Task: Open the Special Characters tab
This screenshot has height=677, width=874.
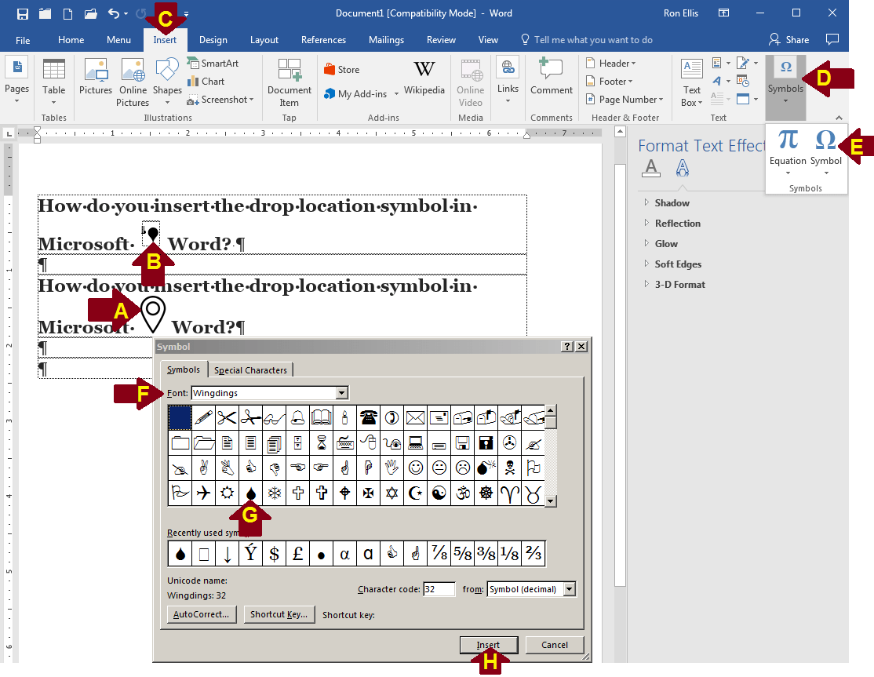Action: (x=250, y=370)
